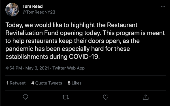The width and height of the screenshot is (170, 106).
Task: Click the number 5 before Likes
Action: click(69, 83)
